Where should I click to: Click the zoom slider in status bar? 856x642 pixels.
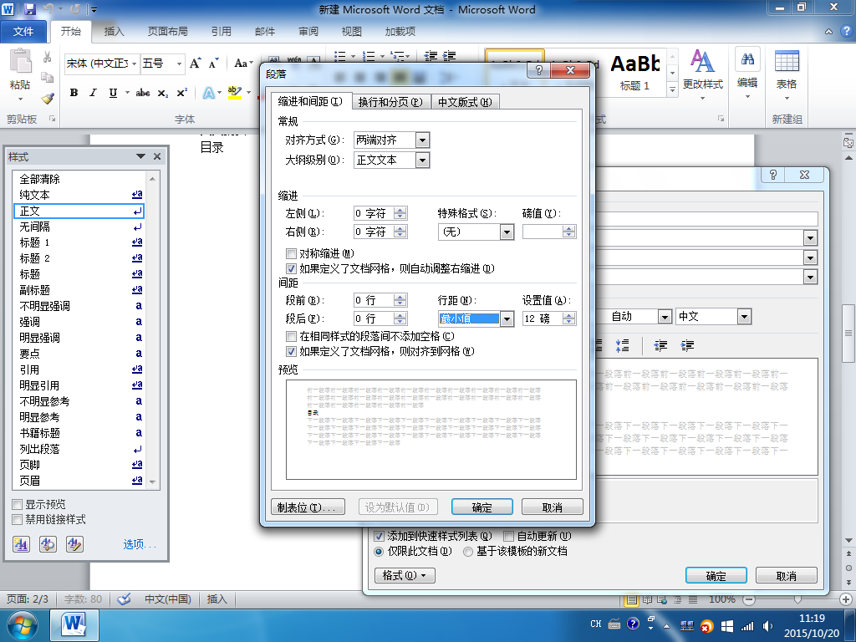coord(797,599)
